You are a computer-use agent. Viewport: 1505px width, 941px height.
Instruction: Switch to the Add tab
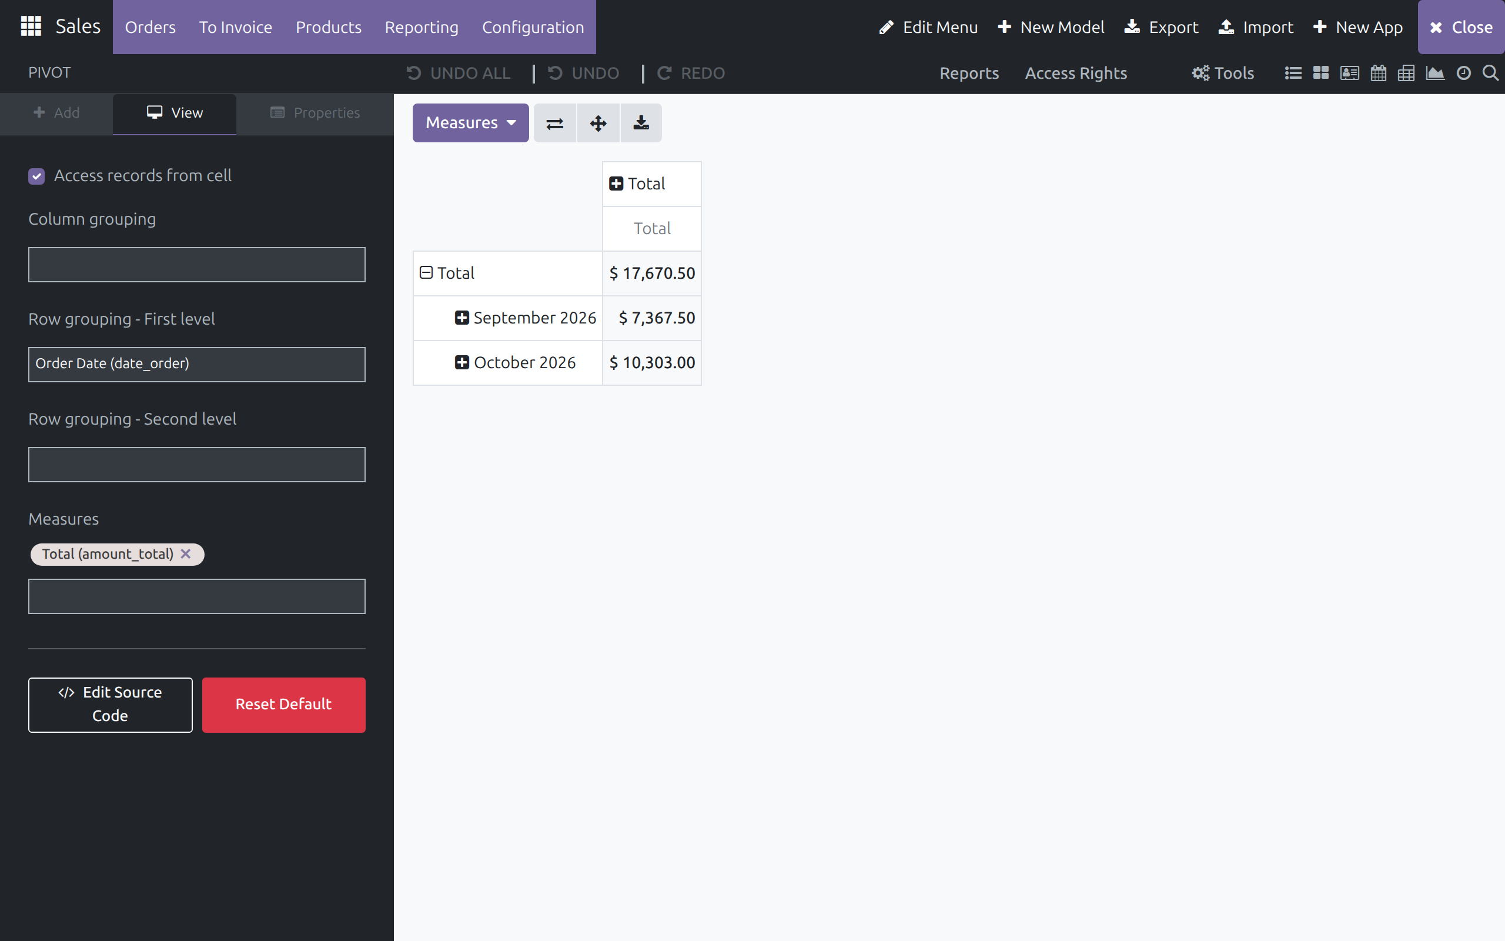click(x=56, y=114)
